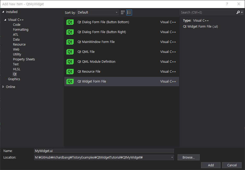Click the Search (Ctrl+E) field
The height and width of the screenshot is (170, 245).
tap(208, 12)
